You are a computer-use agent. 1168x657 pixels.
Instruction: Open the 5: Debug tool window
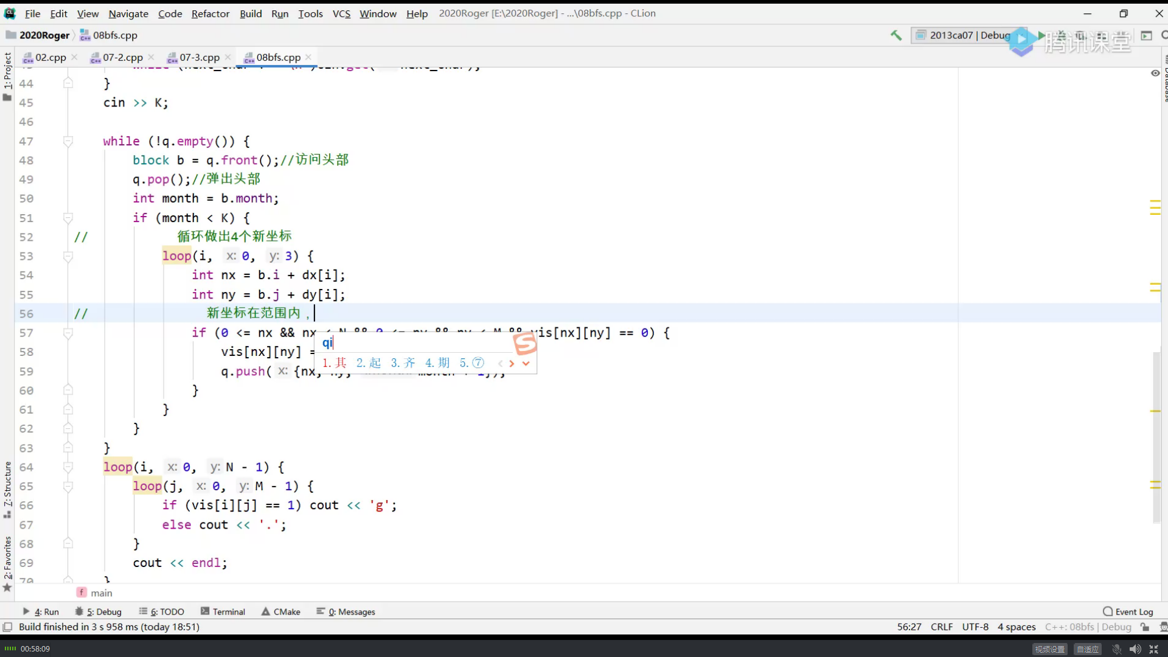coord(98,611)
